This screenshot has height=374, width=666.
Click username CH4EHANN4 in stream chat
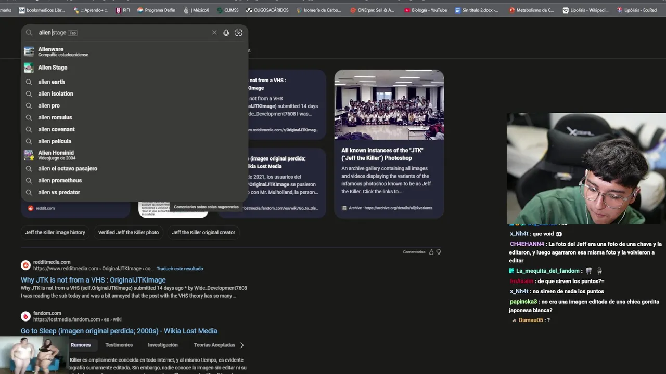click(527, 244)
